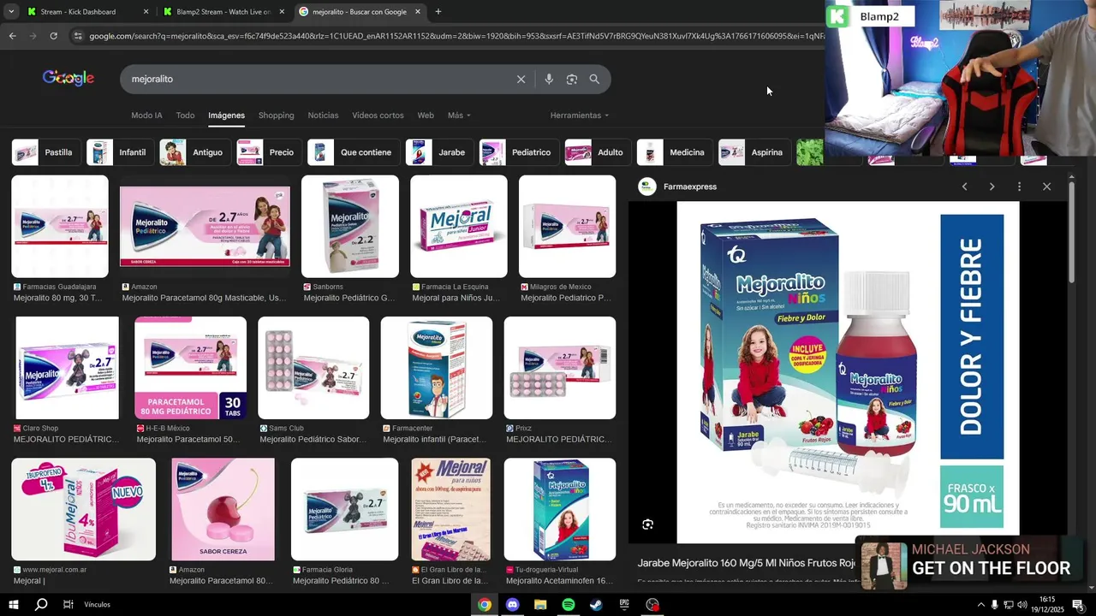Switch to the Shopping tab
This screenshot has width=1096, height=616.
pos(276,115)
